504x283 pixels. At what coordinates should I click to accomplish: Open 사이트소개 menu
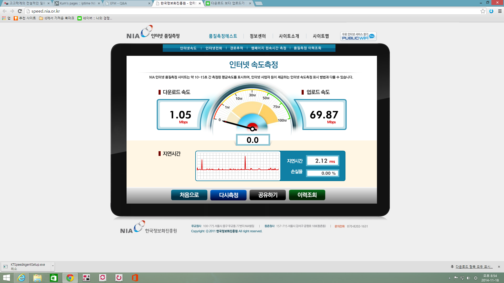pos(289,36)
